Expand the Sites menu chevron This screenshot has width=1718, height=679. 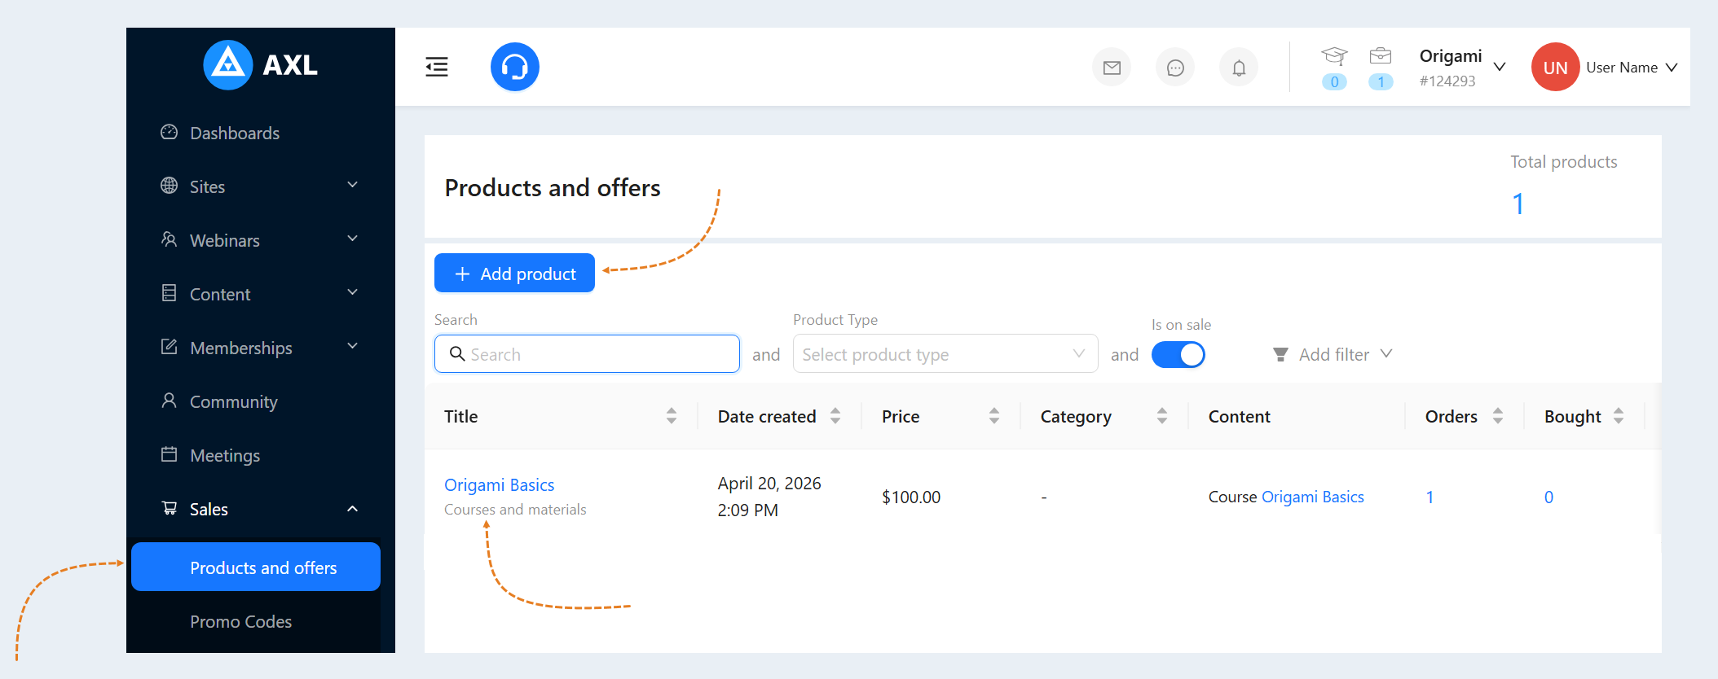pos(353,185)
